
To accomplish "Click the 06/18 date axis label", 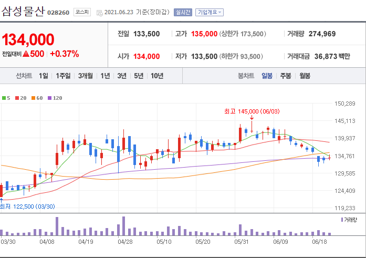I will [x=320, y=242].
